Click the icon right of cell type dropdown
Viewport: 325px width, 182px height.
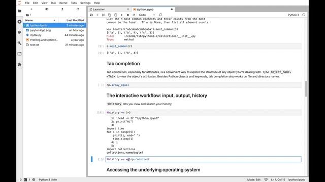pos(160,15)
